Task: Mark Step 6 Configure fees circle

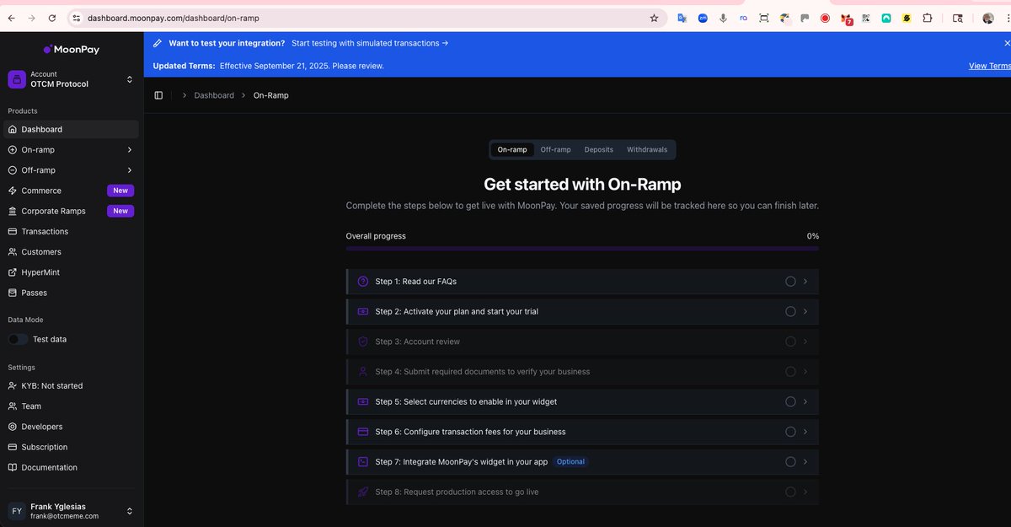Action: coord(790,432)
